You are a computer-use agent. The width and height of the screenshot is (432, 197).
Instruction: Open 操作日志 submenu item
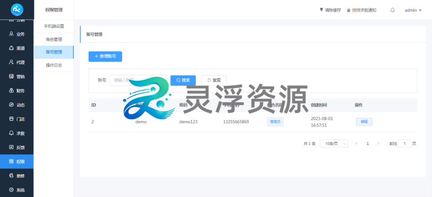(54, 65)
